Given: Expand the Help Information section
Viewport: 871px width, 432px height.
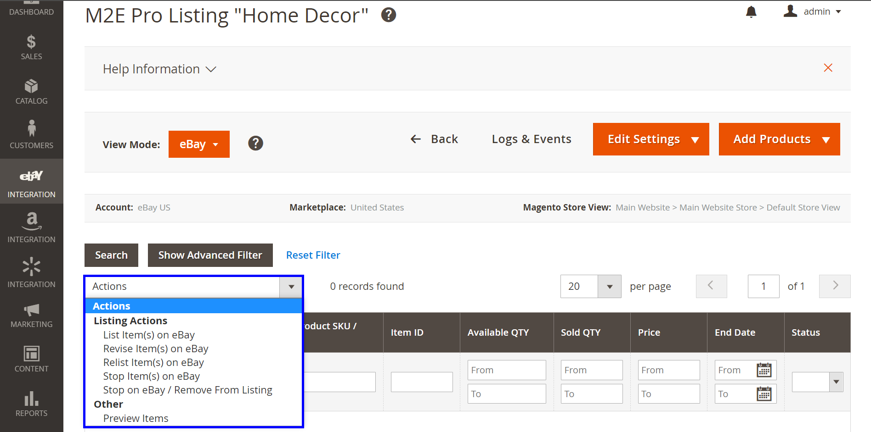Looking at the screenshot, I should (159, 69).
